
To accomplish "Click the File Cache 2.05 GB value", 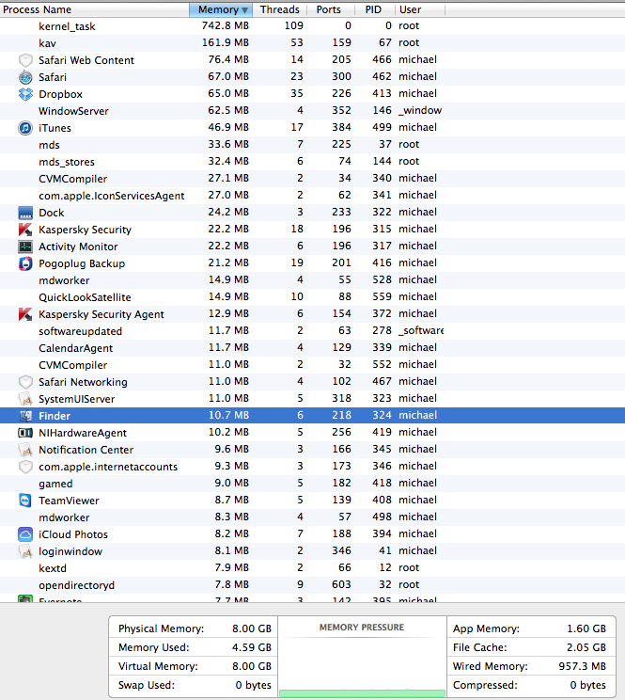I will point(586,647).
